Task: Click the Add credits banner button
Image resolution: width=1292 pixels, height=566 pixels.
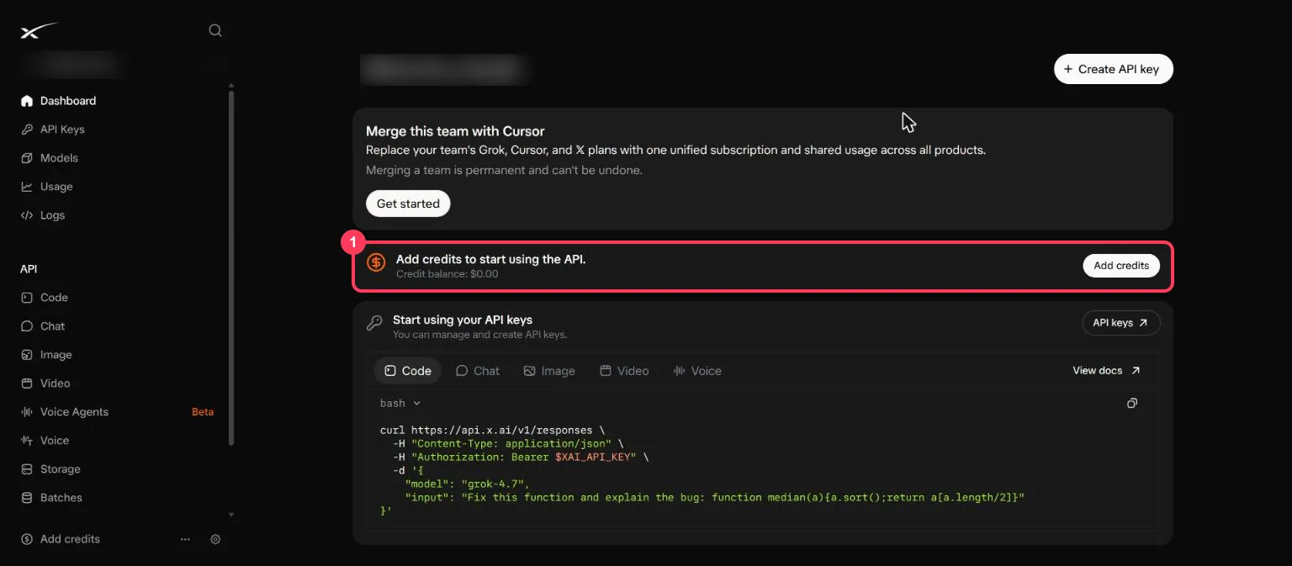Action: tap(1121, 266)
